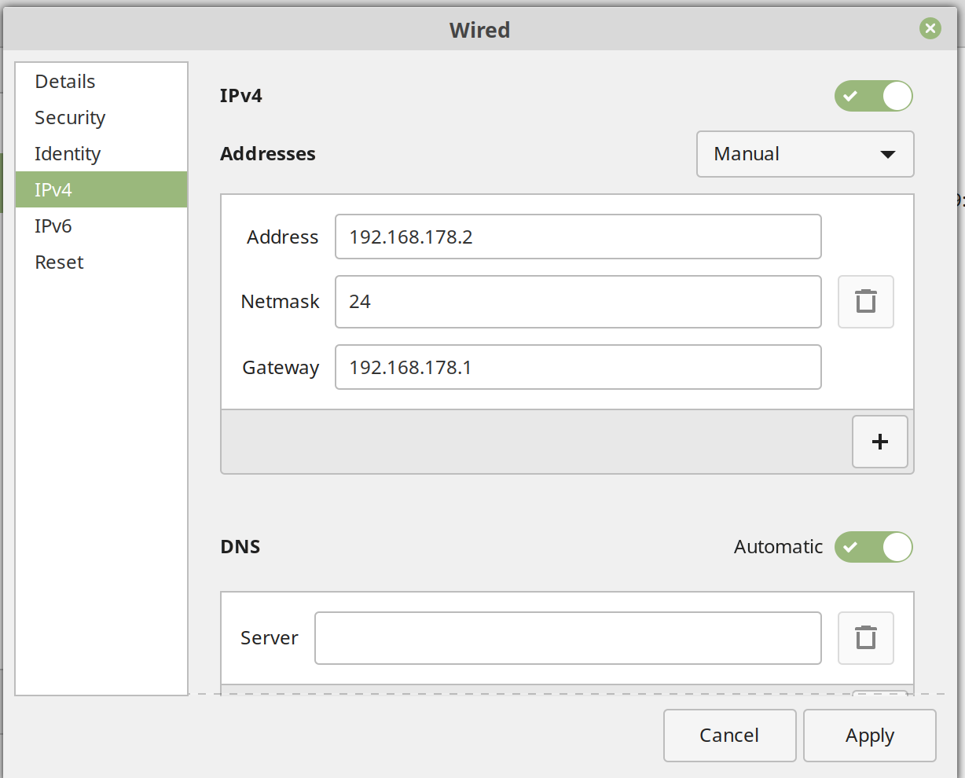Turn off Automatic DNS switch

pos(873,547)
